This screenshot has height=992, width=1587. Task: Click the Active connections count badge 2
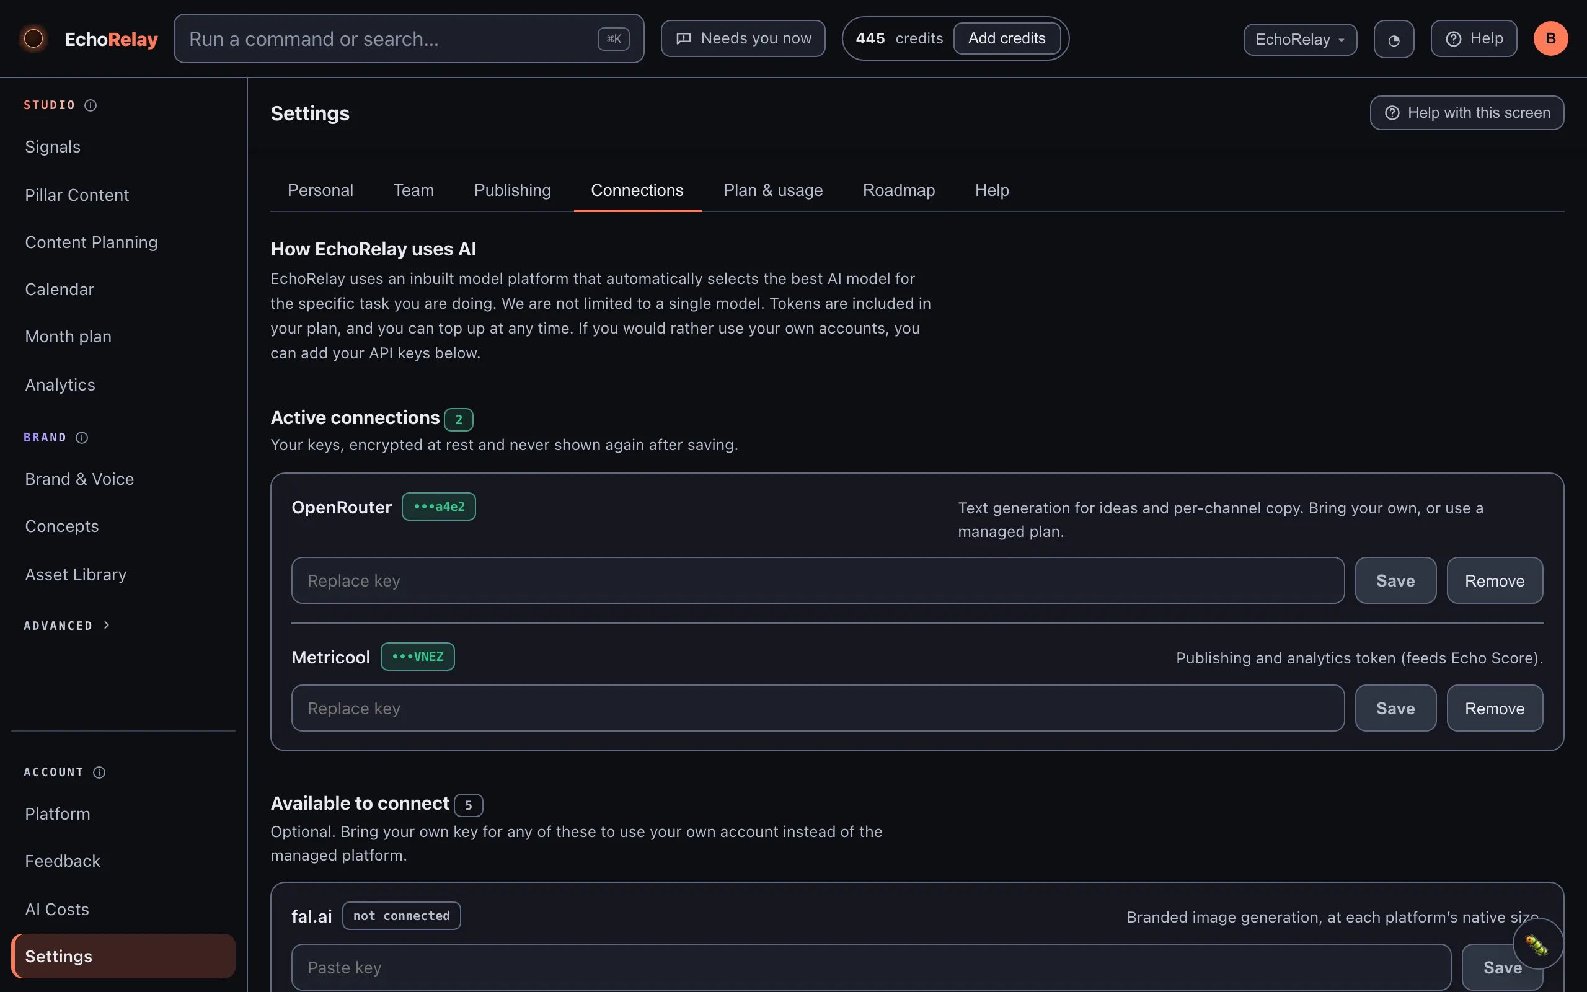pos(458,419)
